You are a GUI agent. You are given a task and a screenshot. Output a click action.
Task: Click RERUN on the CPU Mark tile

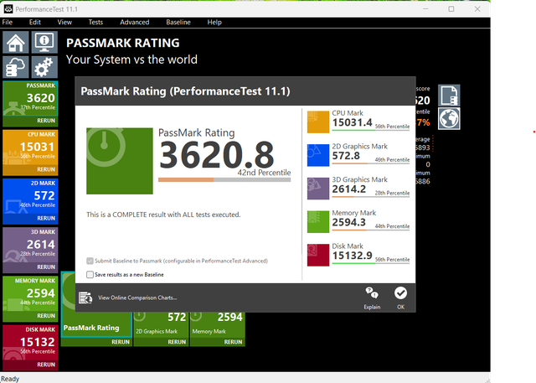[46, 168]
